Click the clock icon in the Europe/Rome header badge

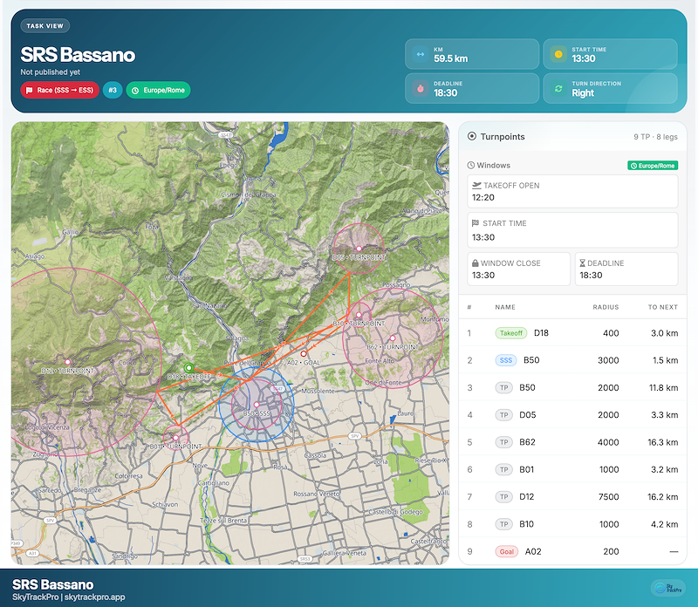coord(135,91)
